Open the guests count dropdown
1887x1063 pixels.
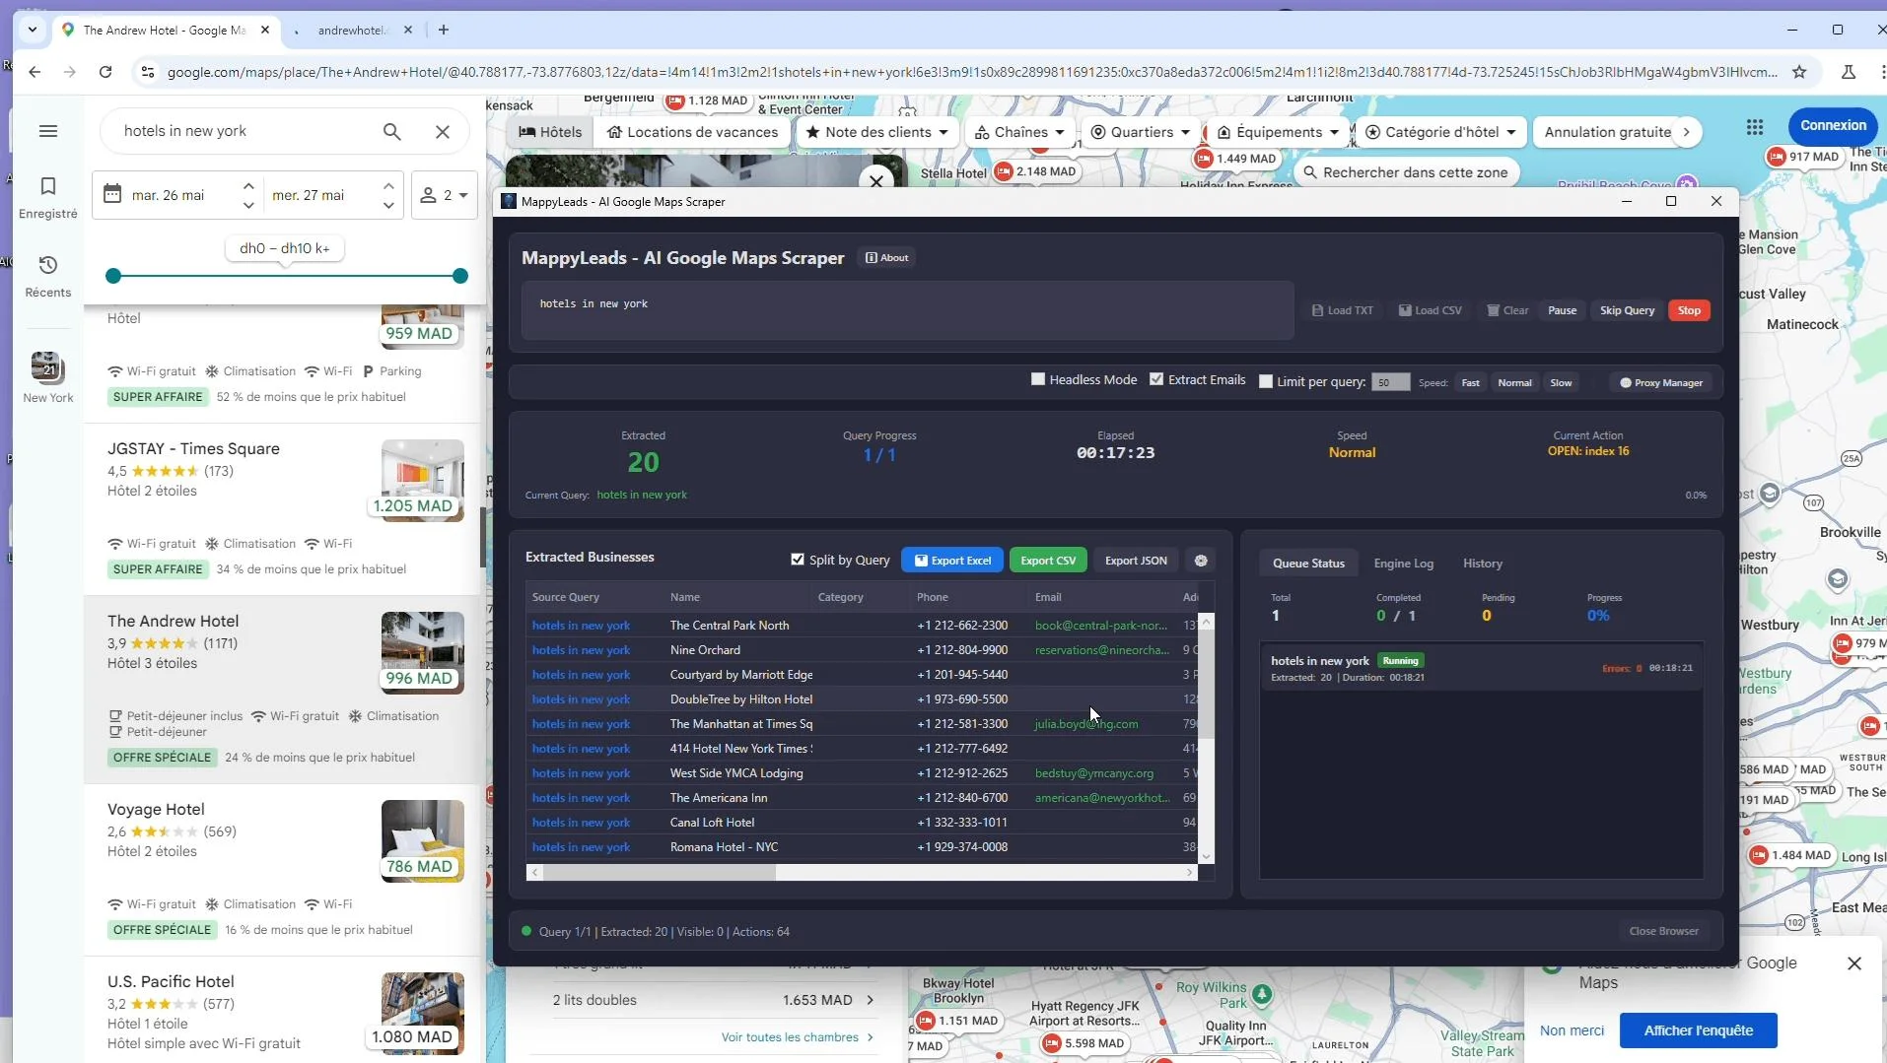pyautogui.click(x=444, y=195)
